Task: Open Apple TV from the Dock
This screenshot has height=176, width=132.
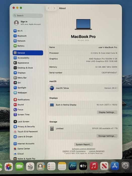Action: point(83,166)
